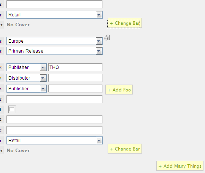Click the text field just above the bottom Retail dropdown

(x=54, y=130)
